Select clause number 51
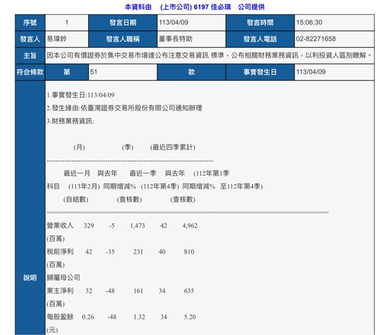 93,72
